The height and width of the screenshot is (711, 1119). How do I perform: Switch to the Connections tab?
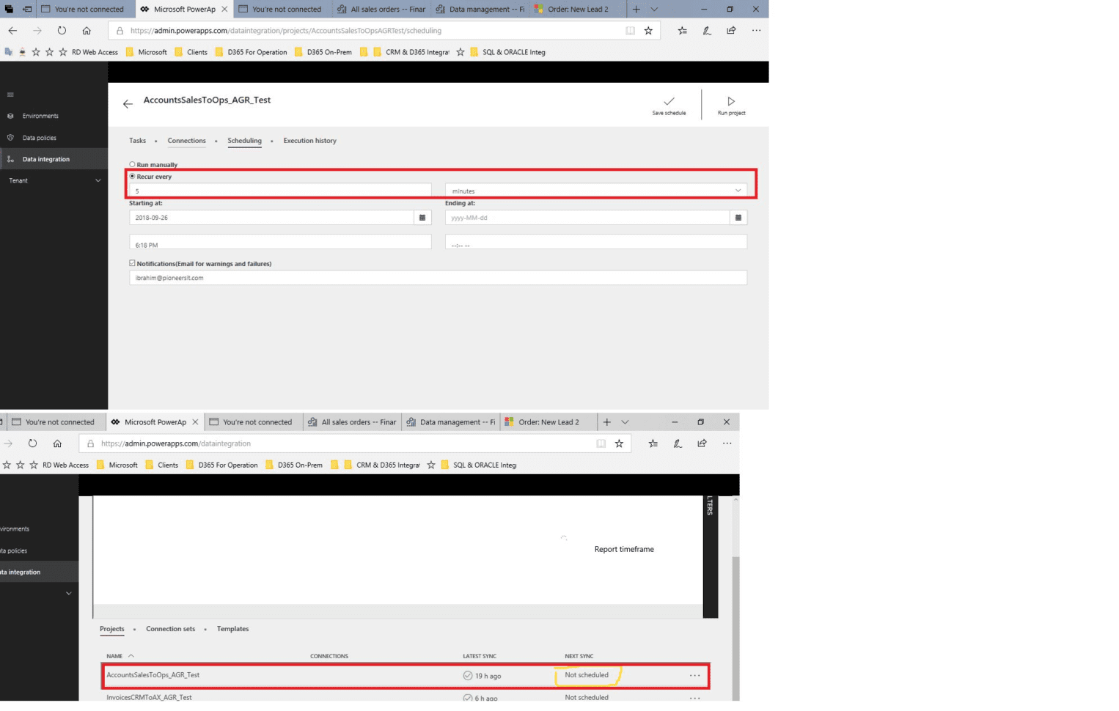point(186,141)
